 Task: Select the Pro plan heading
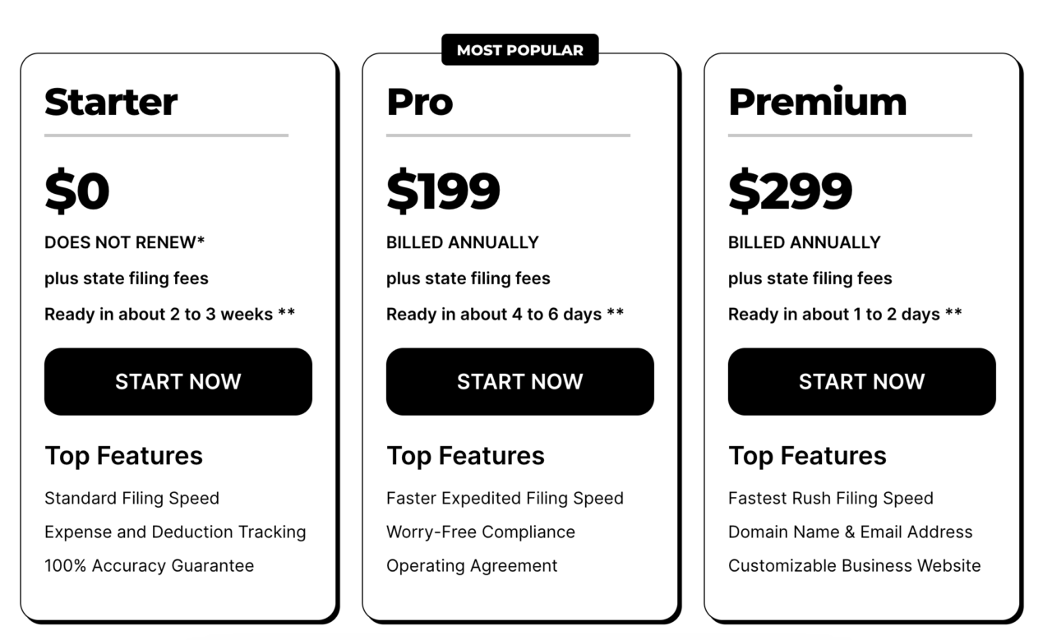pyautogui.click(x=420, y=102)
